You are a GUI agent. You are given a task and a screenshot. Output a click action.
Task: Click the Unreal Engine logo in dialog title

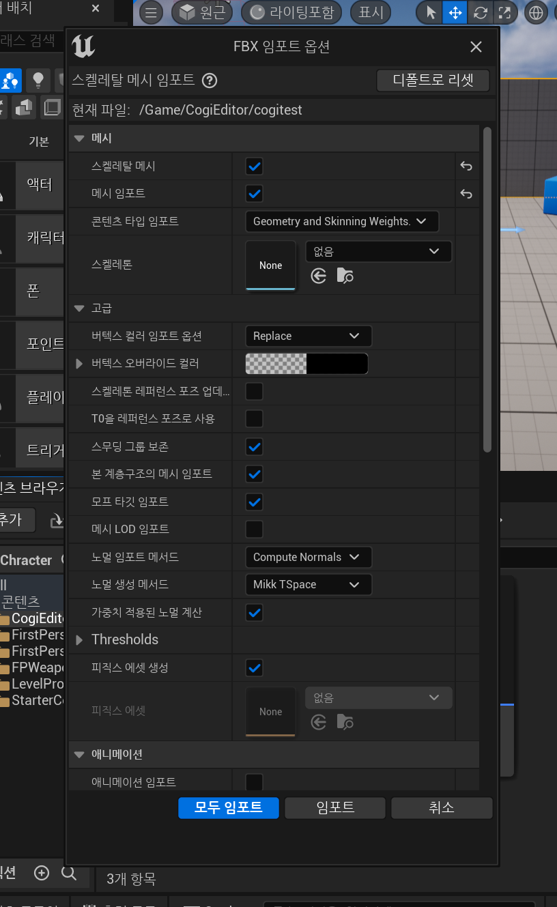[x=83, y=46]
